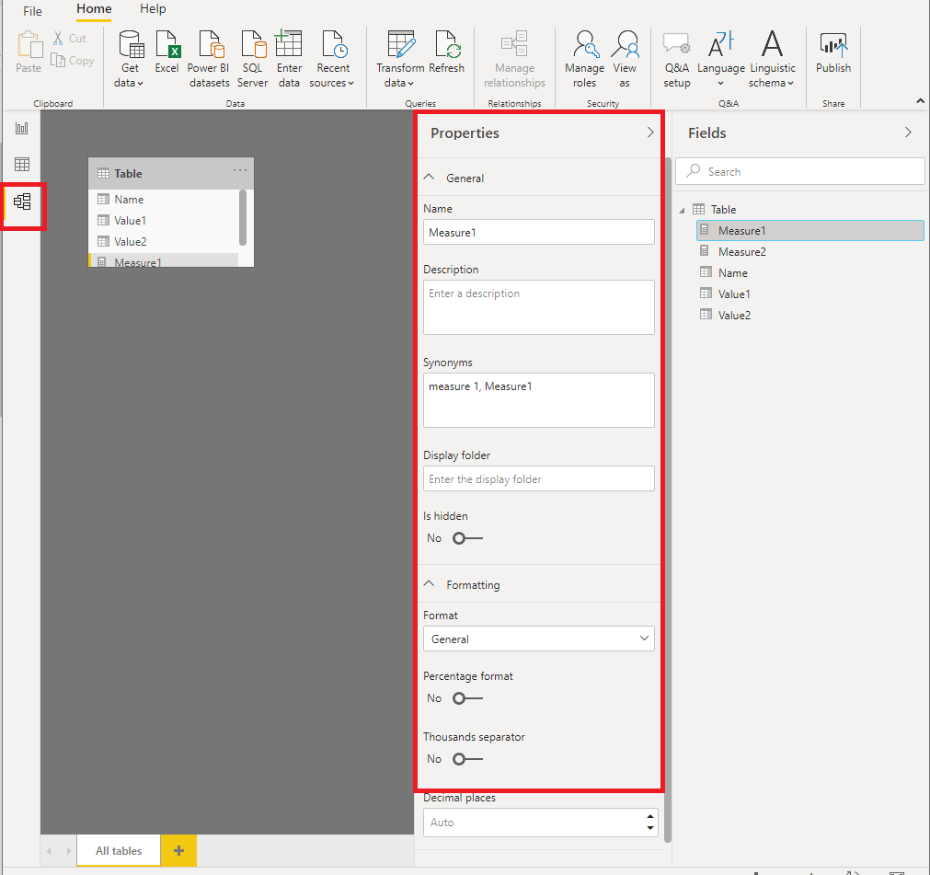Open the Language dropdown

(x=720, y=59)
